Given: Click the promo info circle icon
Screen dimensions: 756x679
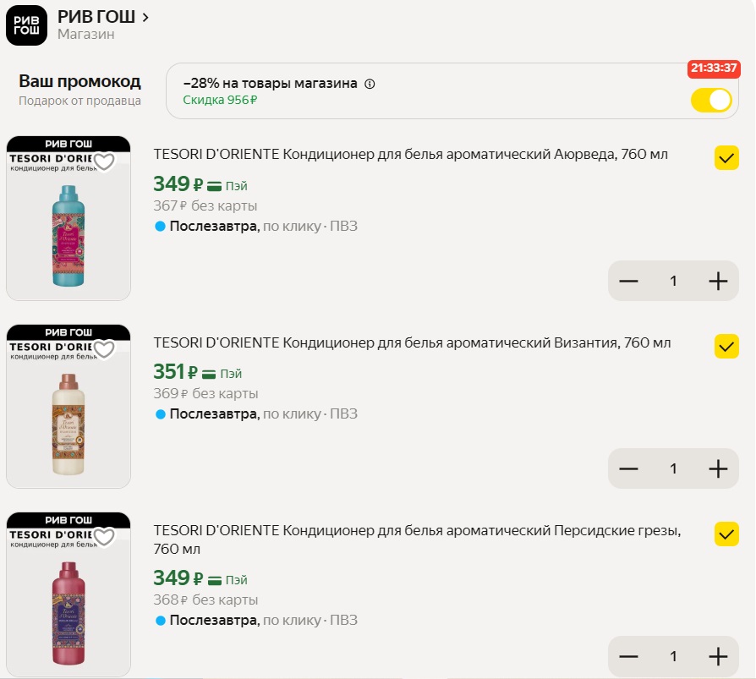Looking at the screenshot, I should 370,84.
